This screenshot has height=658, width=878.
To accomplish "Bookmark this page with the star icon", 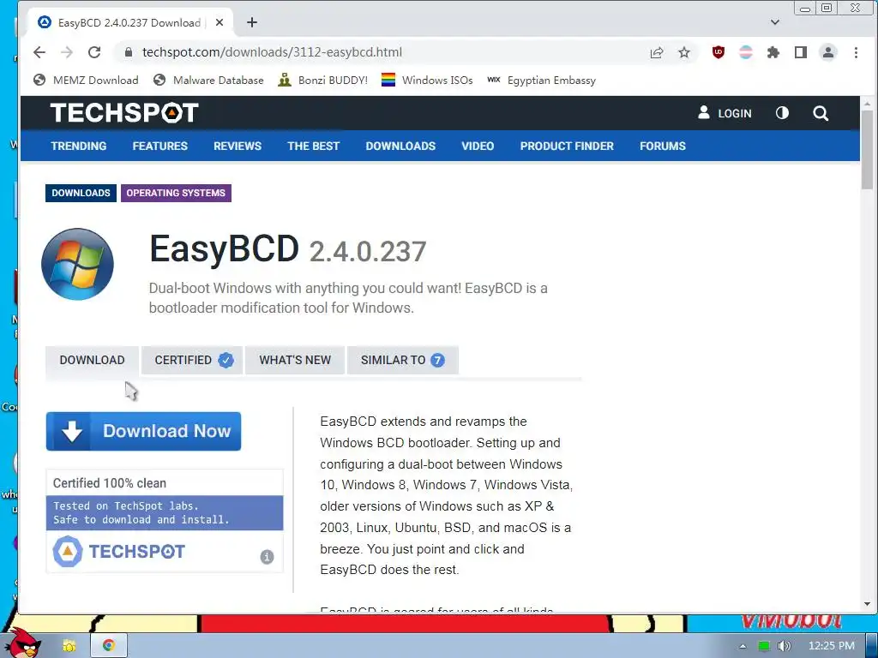I will [683, 52].
